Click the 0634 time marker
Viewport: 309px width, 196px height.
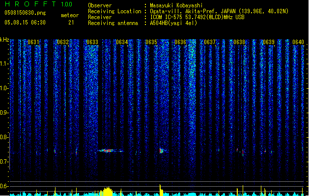(122, 42)
